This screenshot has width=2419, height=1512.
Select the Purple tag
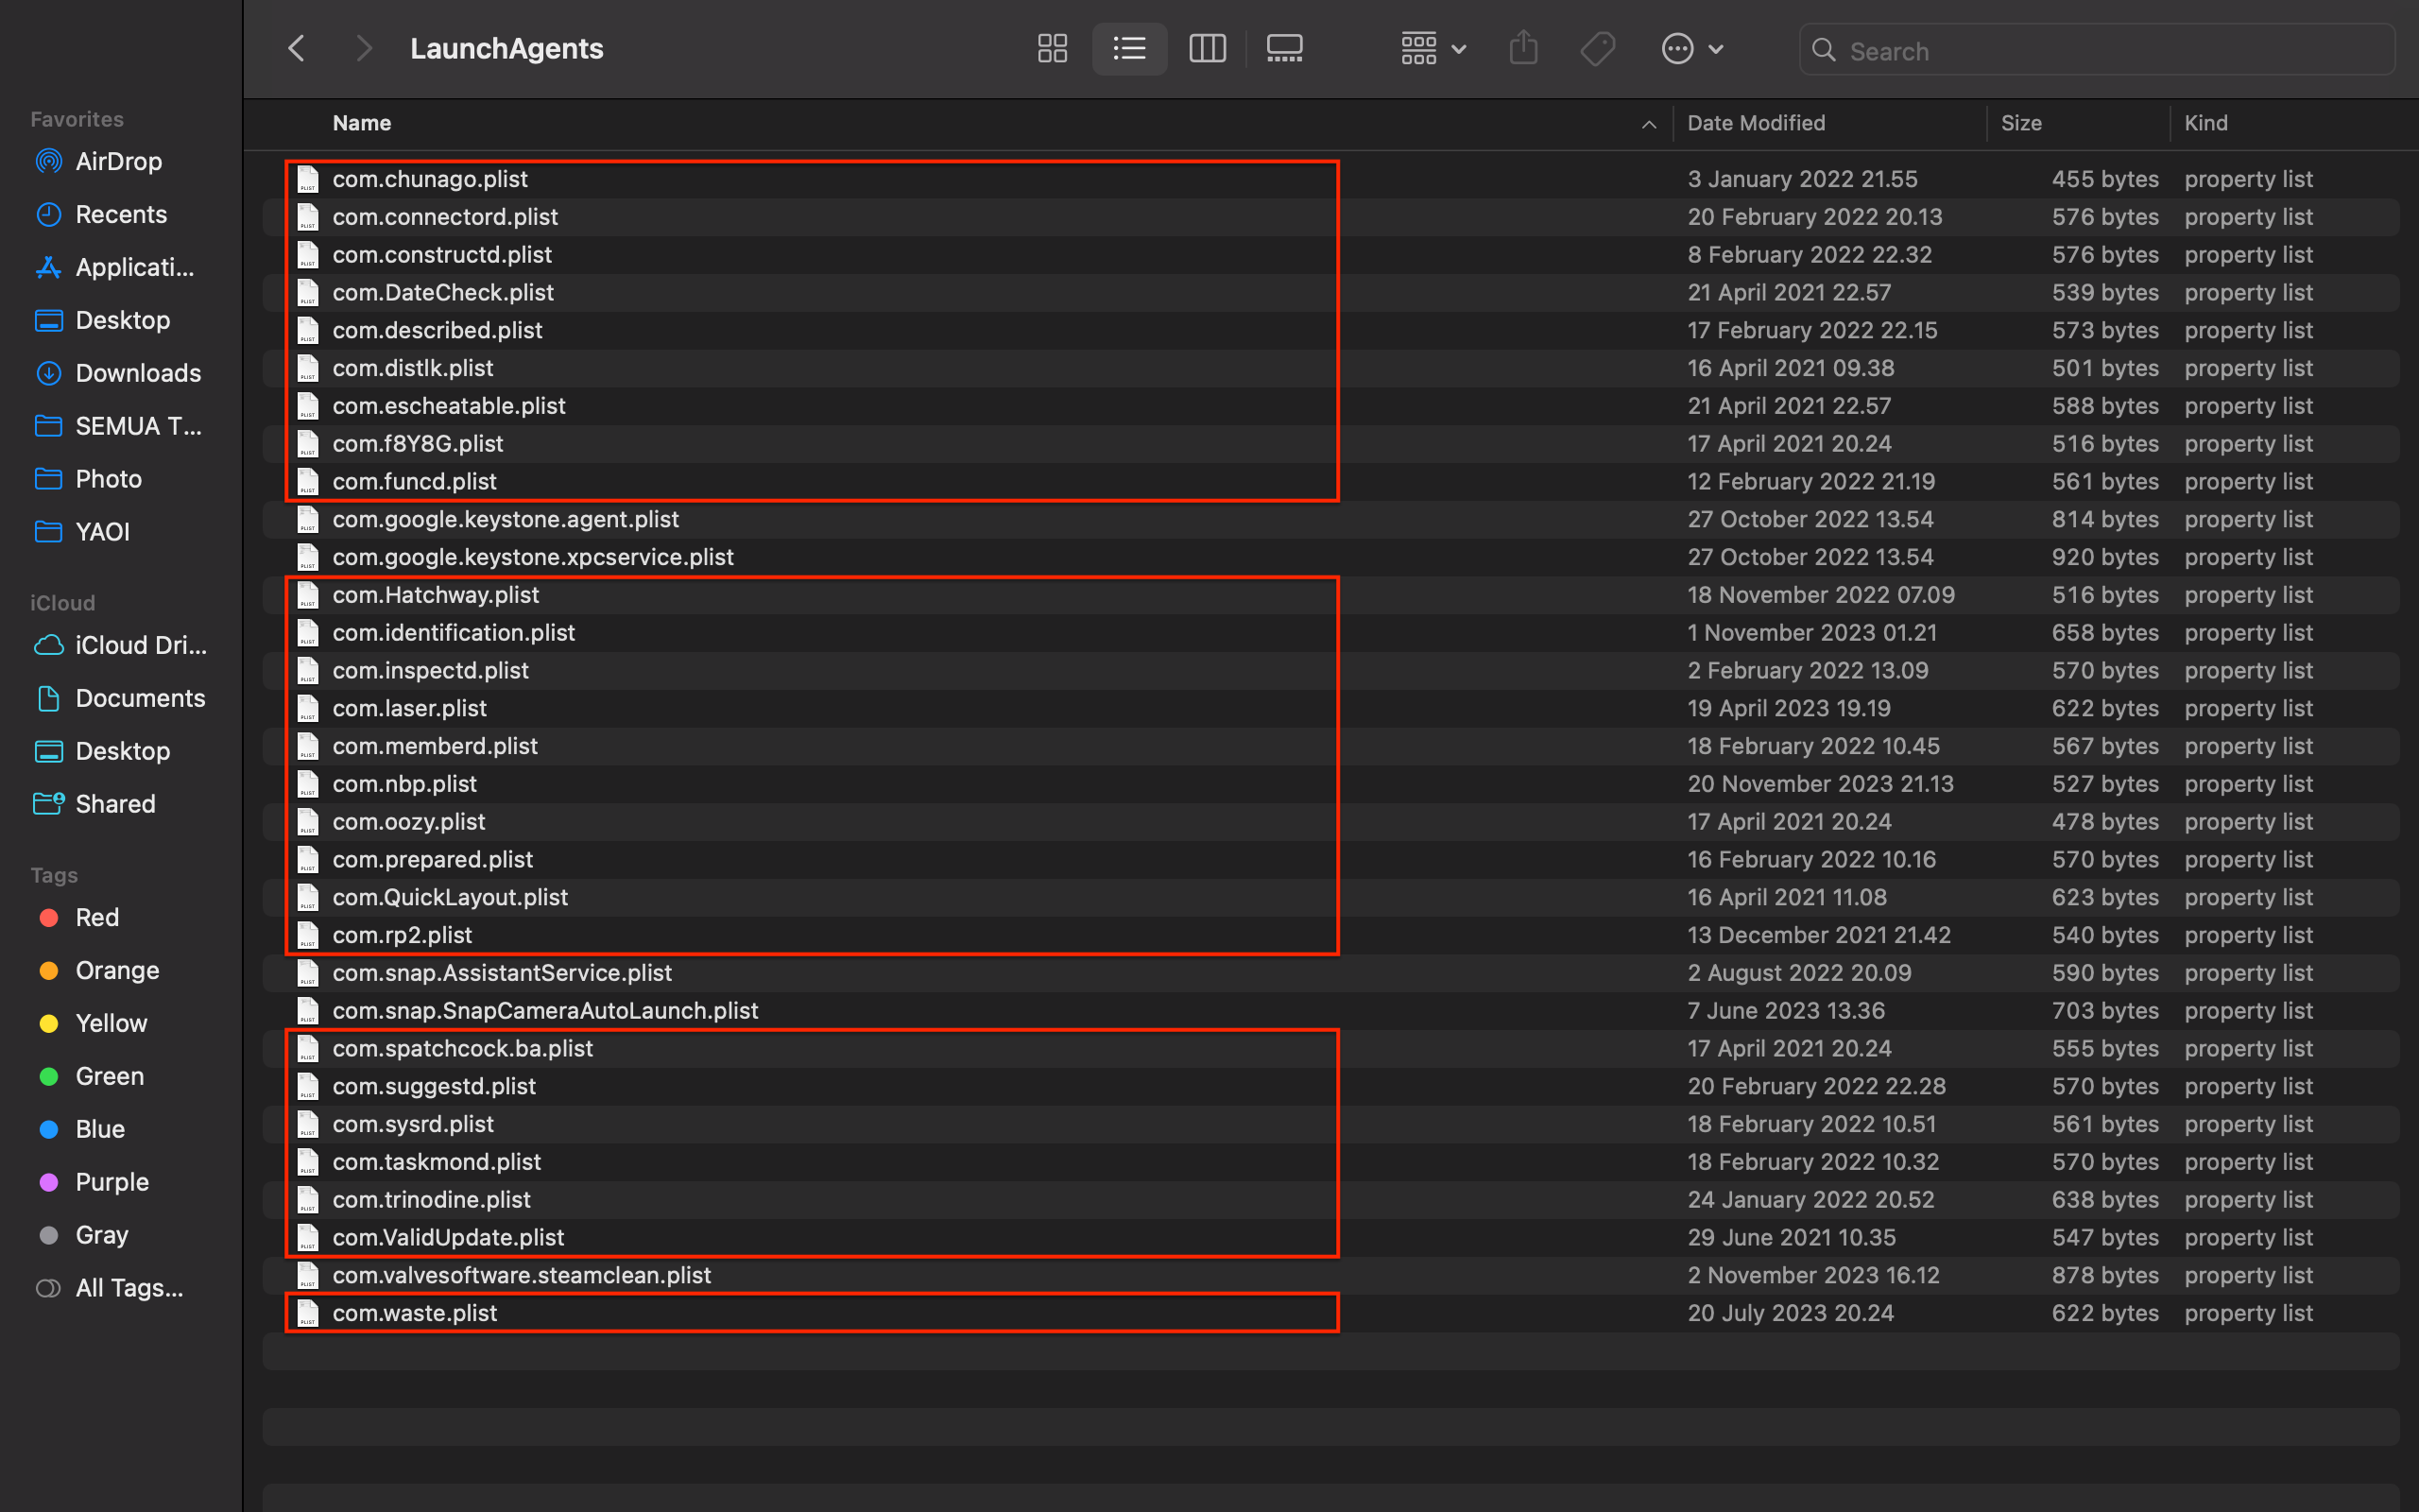coord(111,1182)
